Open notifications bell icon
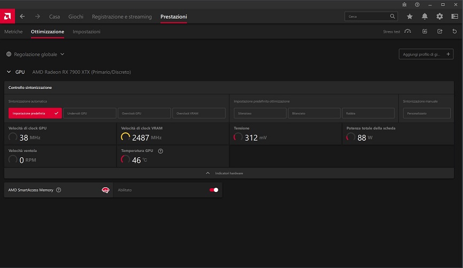Screen dimensions: 463x268 click(425, 17)
